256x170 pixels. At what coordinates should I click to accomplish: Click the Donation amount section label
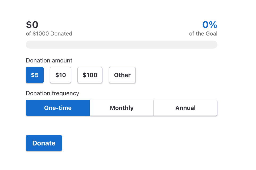pyautogui.click(x=49, y=61)
